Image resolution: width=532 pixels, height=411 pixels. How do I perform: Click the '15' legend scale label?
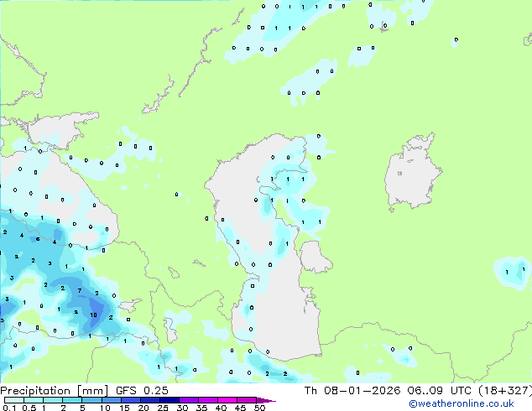coord(124,408)
